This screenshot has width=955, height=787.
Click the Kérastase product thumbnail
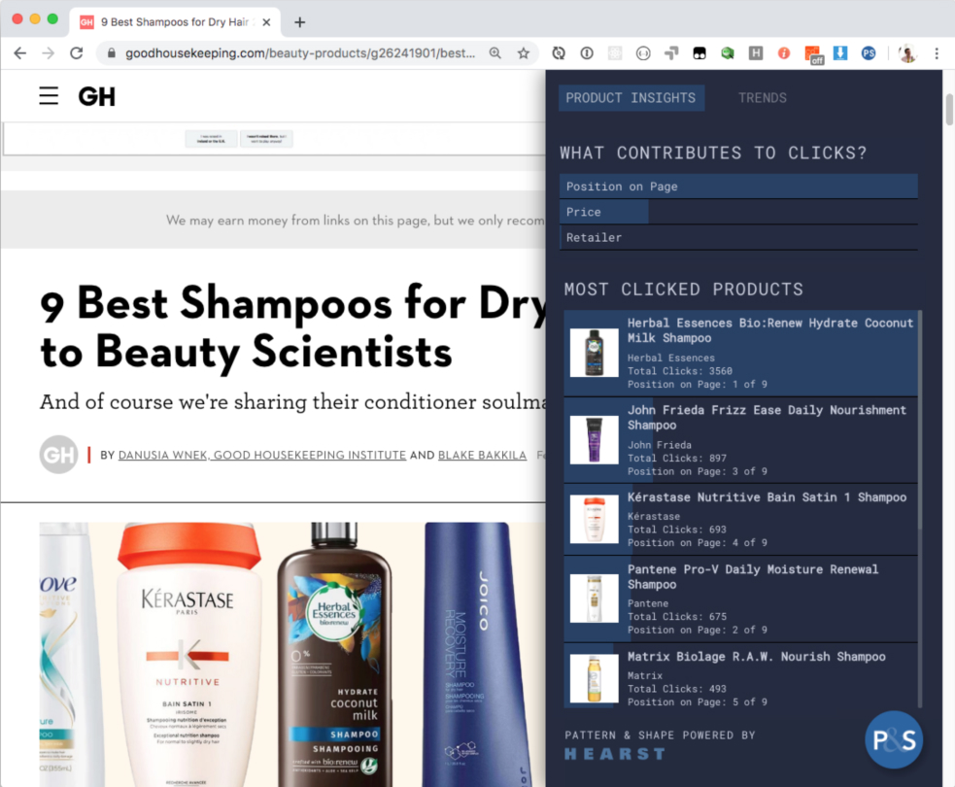click(594, 519)
